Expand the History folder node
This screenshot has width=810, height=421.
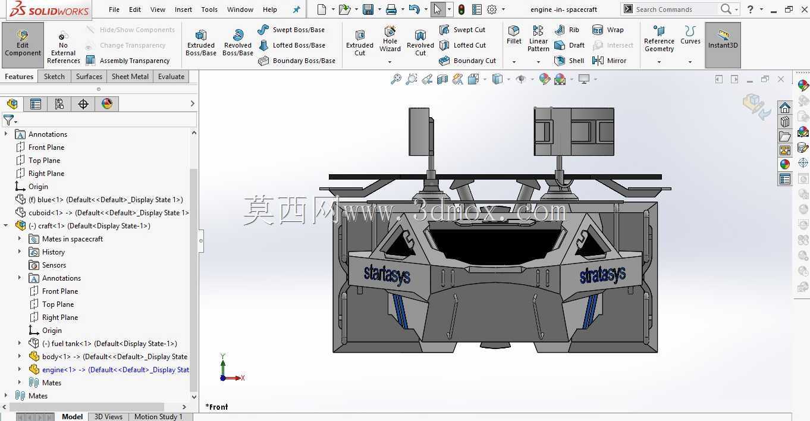tap(20, 252)
